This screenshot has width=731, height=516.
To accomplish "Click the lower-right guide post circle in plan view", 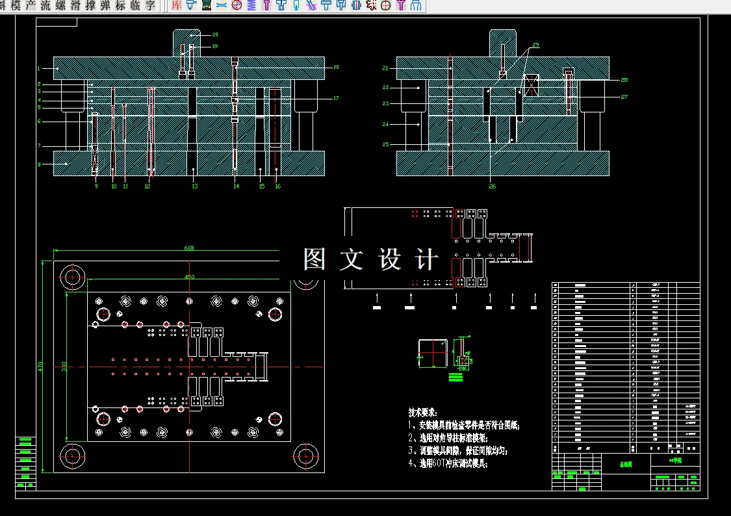I will (306, 456).
